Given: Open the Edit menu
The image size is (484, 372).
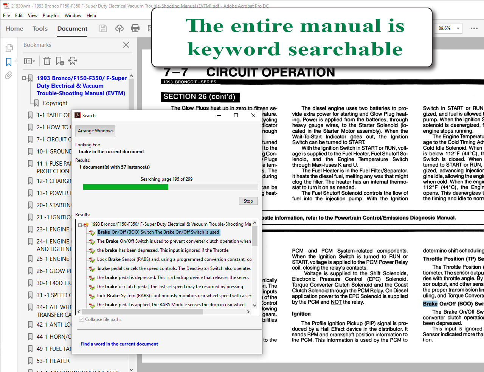Looking at the screenshot, I should pyautogui.click(x=19, y=15).
